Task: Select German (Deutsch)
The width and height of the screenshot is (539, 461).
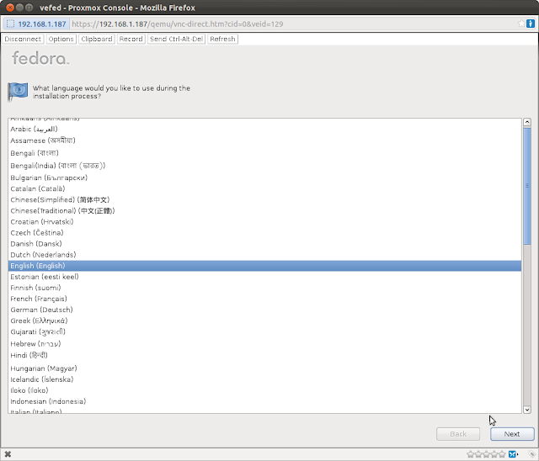Action: (264, 310)
